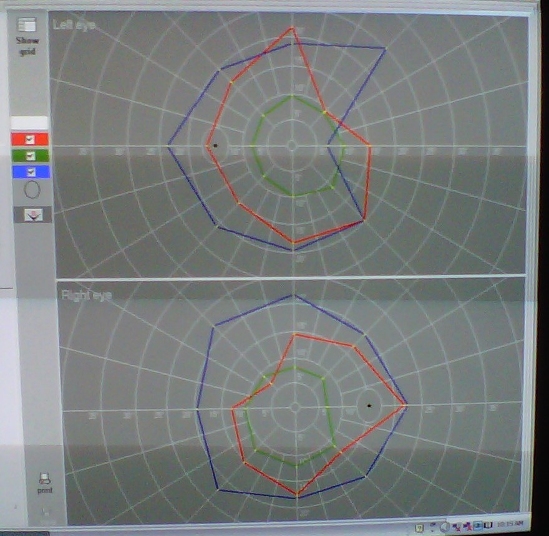This screenshot has height=536, width=549.
Task: Click the Show grid icon
Action: (x=27, y=26)
